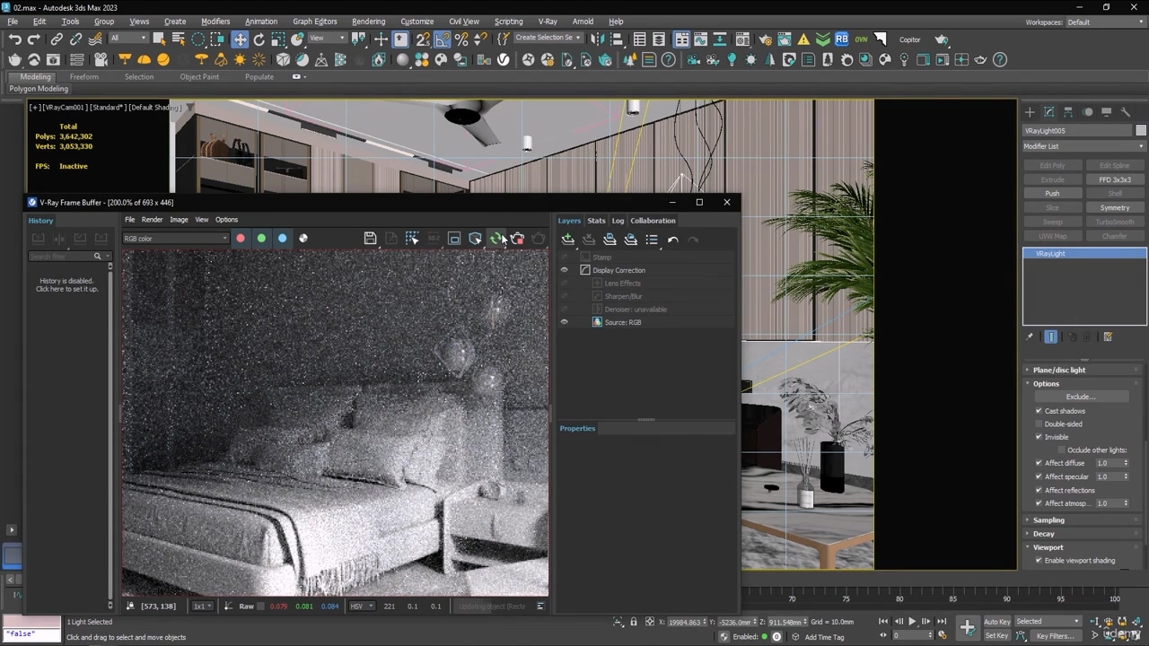The image size is (1149, 646).
Task: Select the Move transform tool
Action: point(240,39)
